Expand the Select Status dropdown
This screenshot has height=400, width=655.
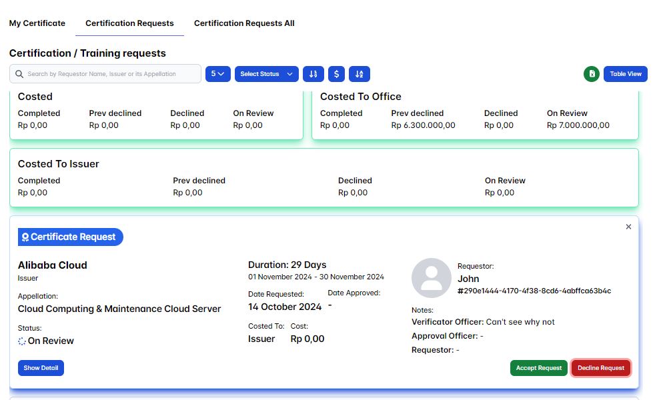click(x=266, y=74)
